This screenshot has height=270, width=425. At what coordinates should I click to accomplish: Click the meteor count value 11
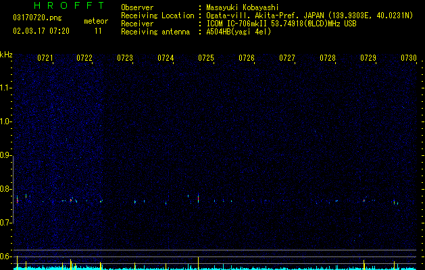(98, 31)
